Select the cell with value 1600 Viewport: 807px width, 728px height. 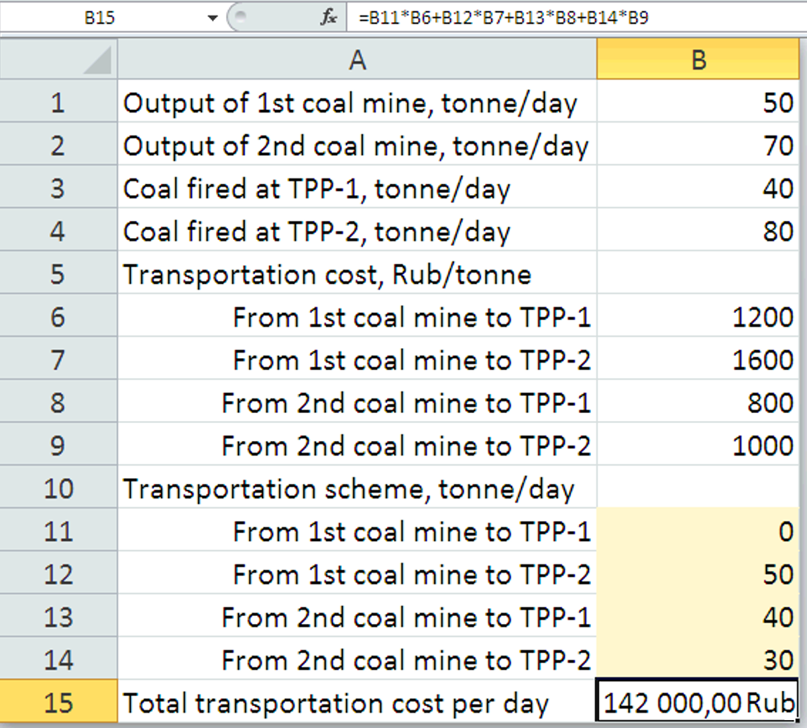[x=698, y=360]
